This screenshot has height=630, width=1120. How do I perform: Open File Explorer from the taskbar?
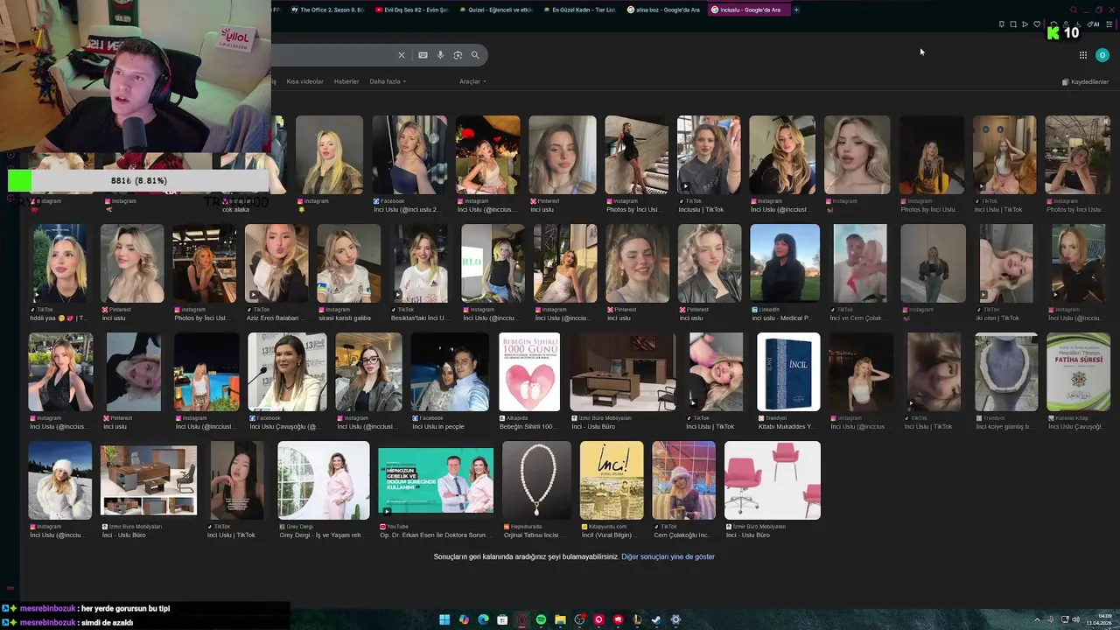(560, 619)
